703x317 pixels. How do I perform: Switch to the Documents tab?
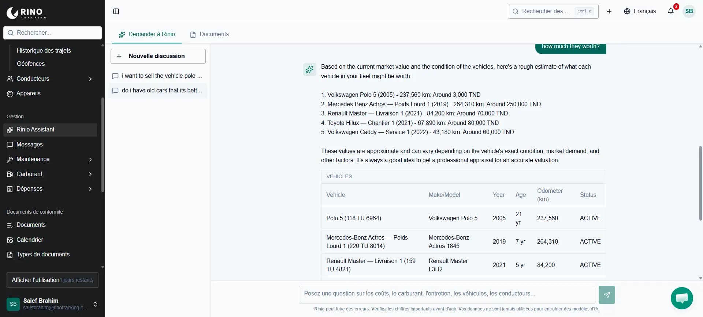(209, 34)
